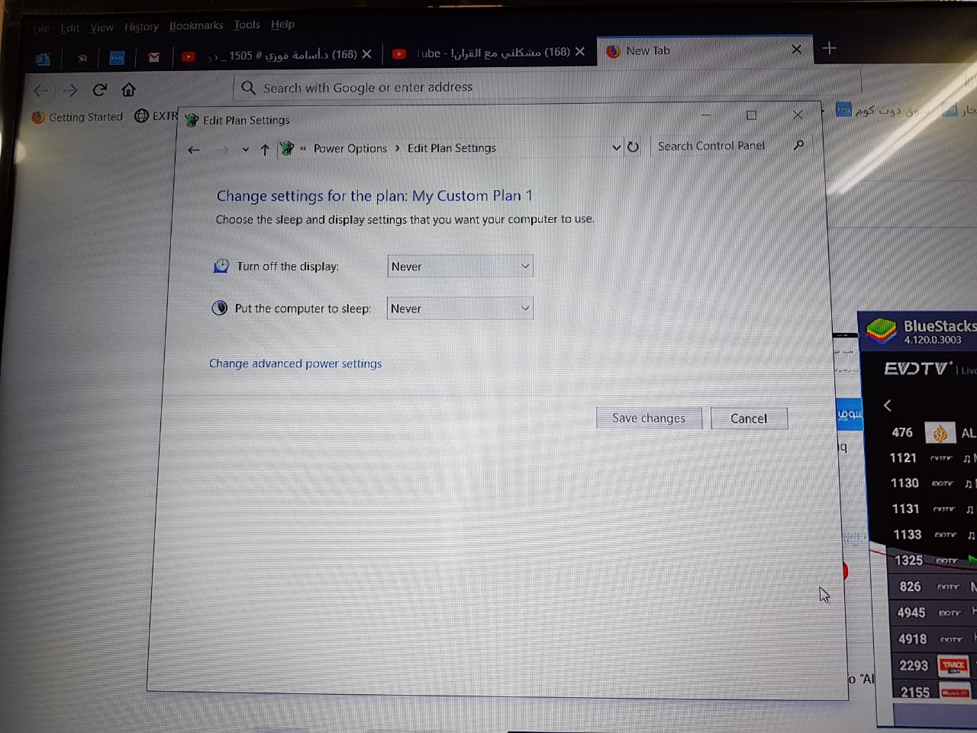
Task: Click the Control Panel search magnifier
Action: click(x=798, y=145)
